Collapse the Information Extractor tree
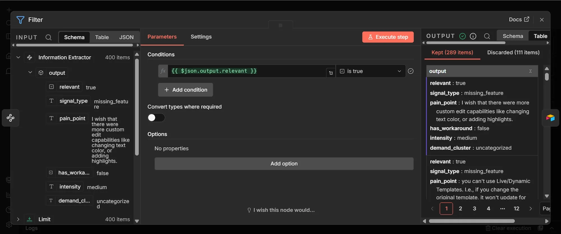 point(18,57)
